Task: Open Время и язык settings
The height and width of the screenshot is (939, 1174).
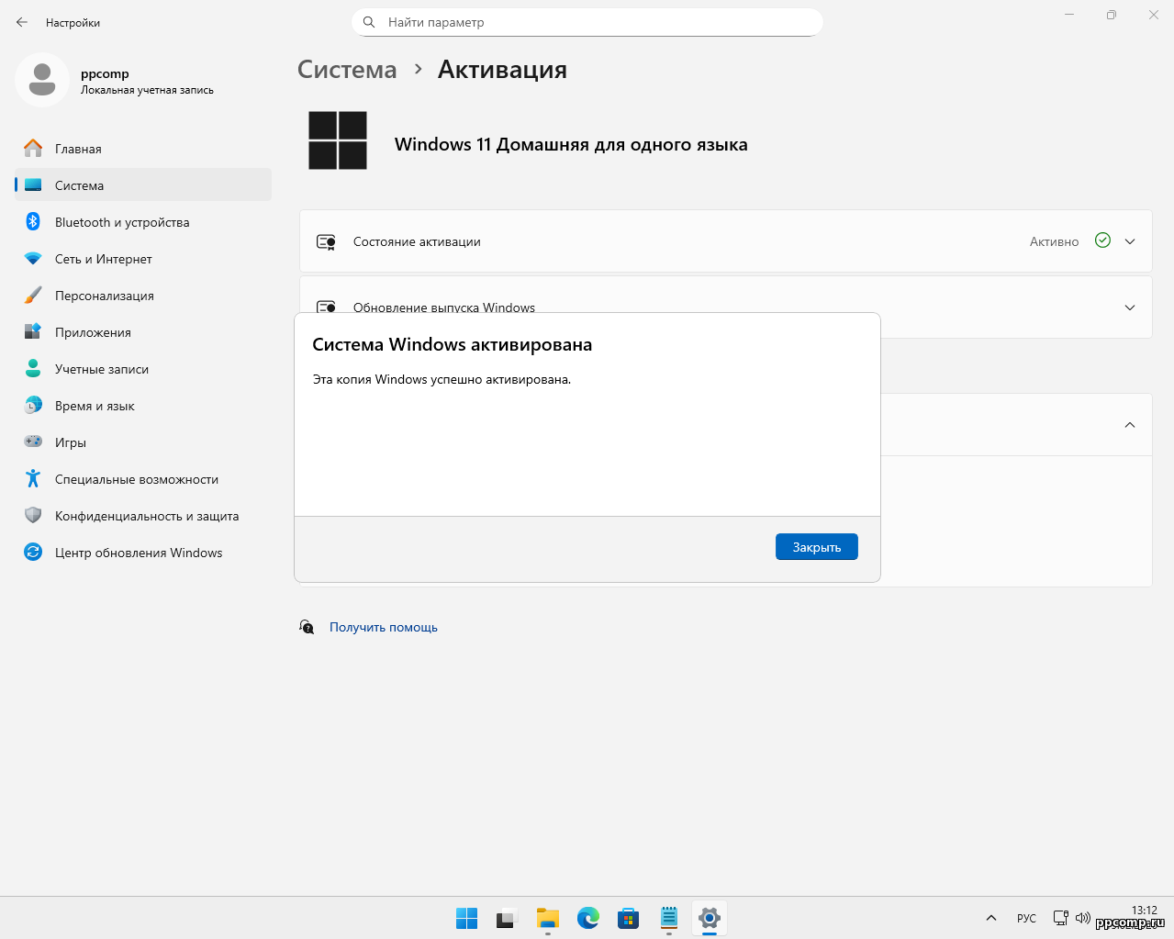Action: point(95,406)
